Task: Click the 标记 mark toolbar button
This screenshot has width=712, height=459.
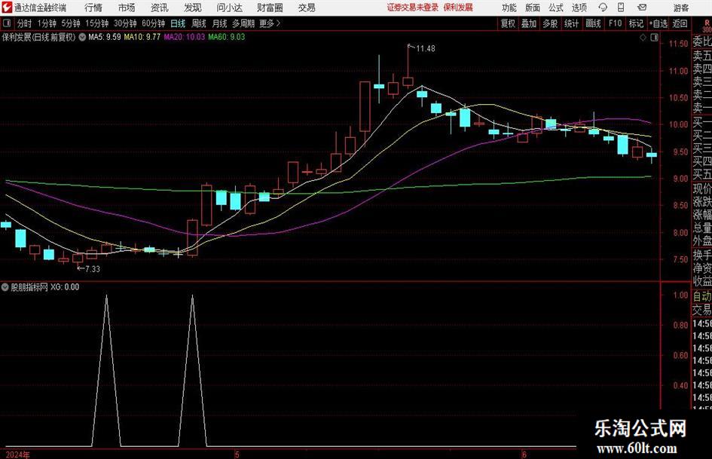Action: pos(636,23)
